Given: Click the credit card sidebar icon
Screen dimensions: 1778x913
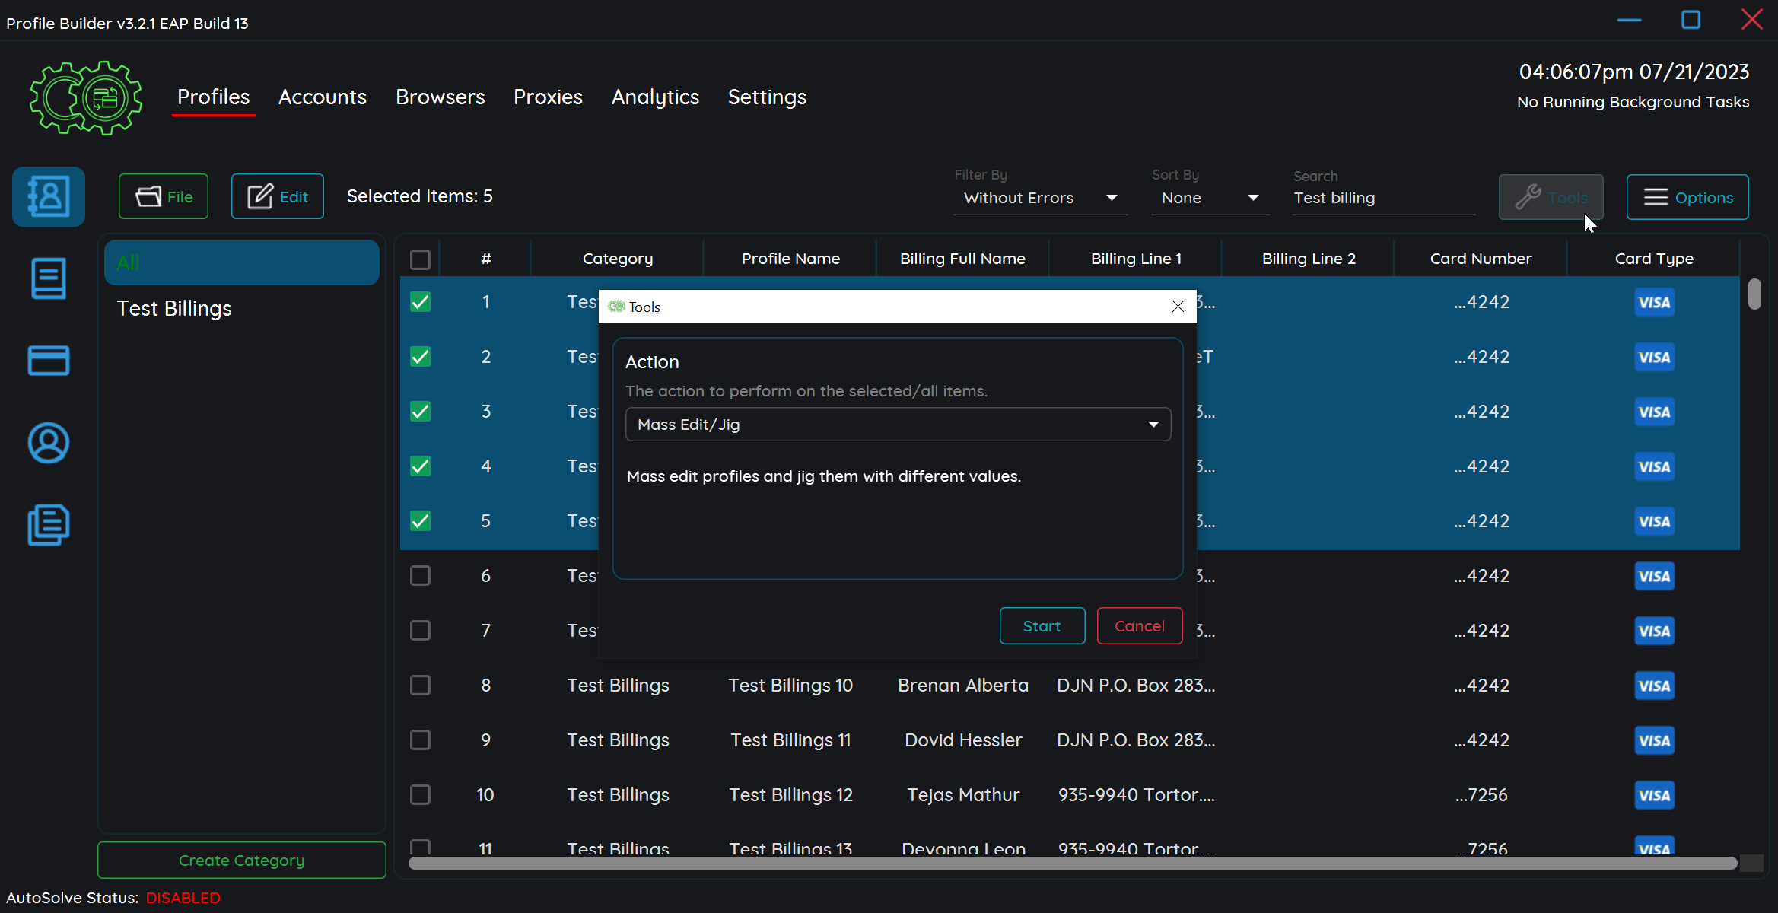Looking at the screenshot, I should 48,361.
